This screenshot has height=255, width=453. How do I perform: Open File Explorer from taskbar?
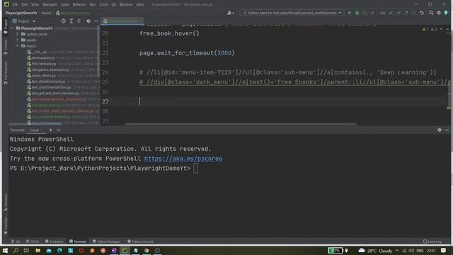pyautogui.click(x=38, y=251)
